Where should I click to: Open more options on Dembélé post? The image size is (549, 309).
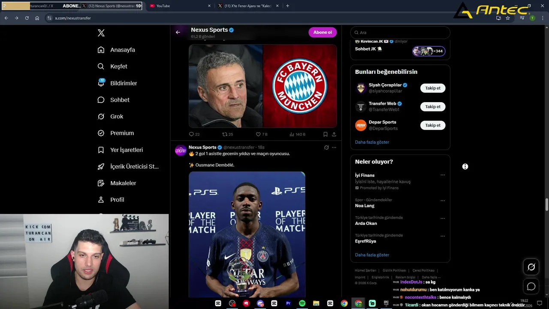[334, 148]
